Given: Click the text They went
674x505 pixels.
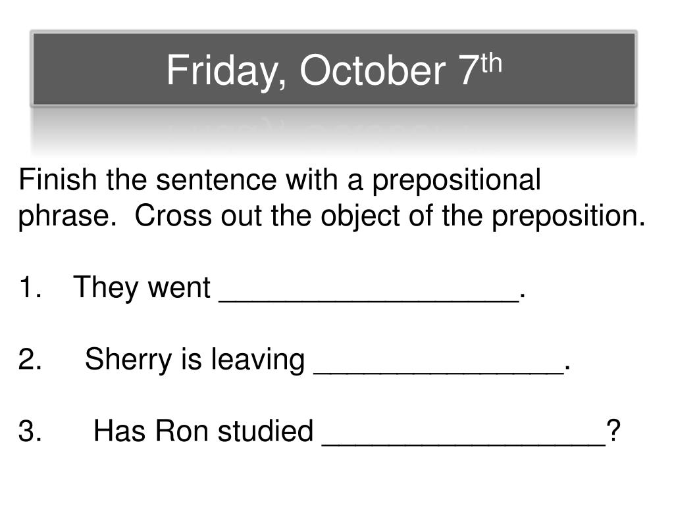Looking at the screenshot, I should point(142,288).
